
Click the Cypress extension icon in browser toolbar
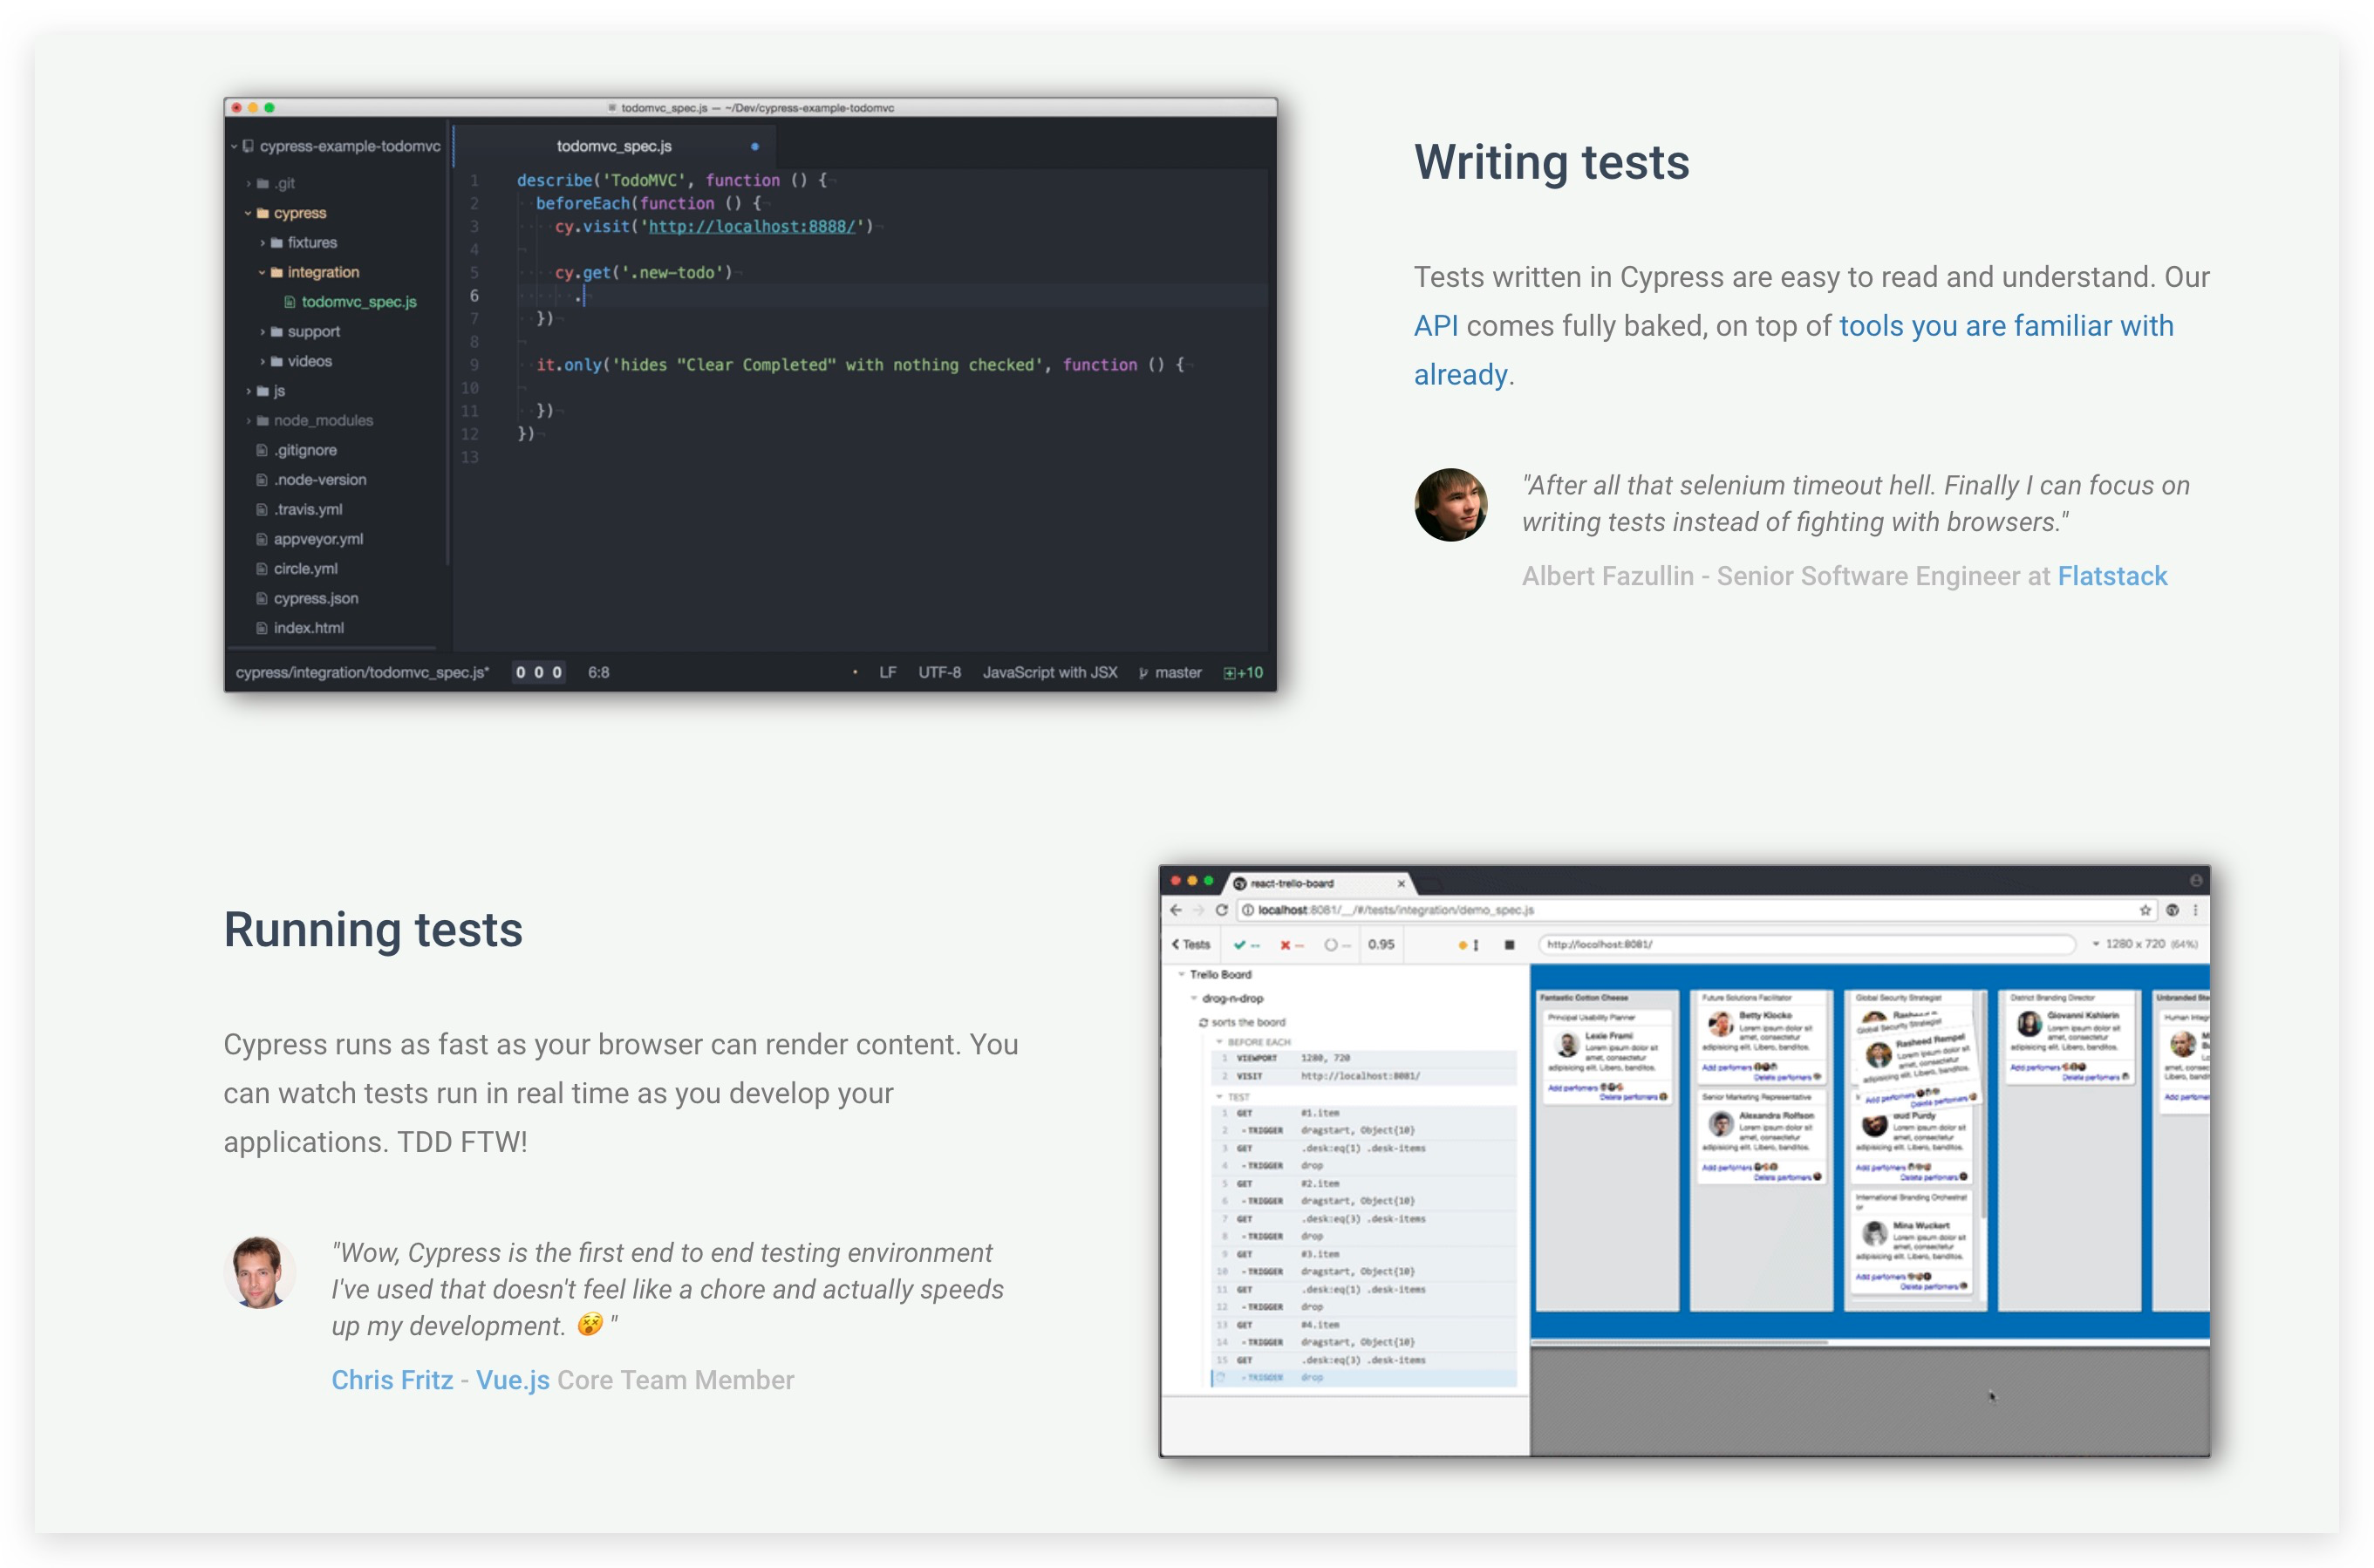pyautogui.click(x=2172, y=910)
